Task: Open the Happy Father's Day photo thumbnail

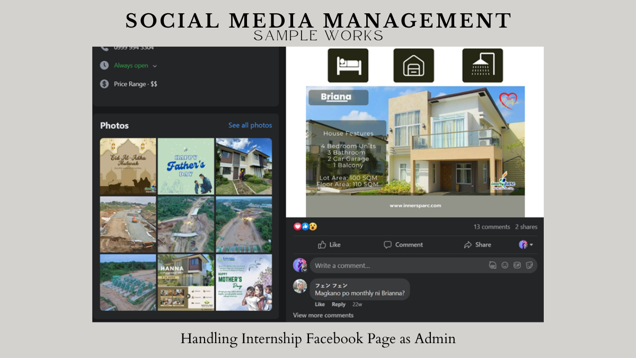Action: pyautogui.click(x=186, y=167)
